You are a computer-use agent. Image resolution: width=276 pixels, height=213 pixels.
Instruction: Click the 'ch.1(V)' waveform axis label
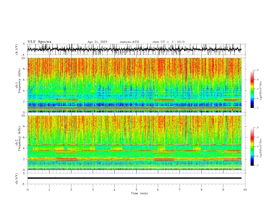tap(17, 49)
